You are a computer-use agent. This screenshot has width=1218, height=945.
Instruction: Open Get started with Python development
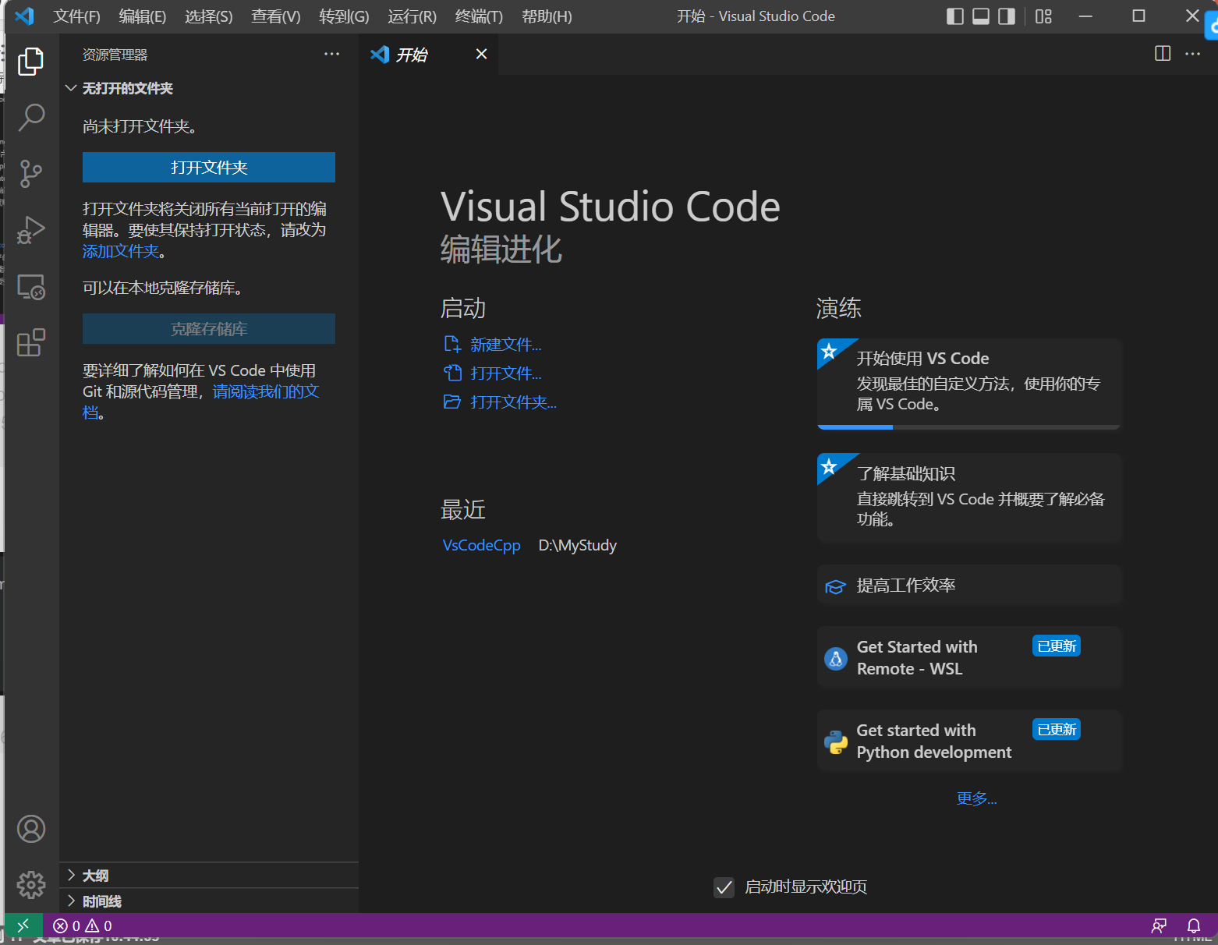pos(969,741)
